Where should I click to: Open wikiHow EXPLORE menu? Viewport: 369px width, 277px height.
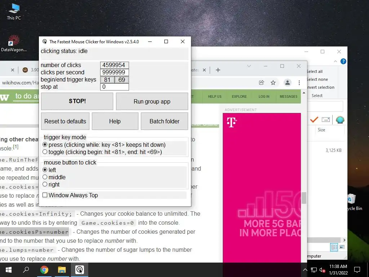click(239, 97)
